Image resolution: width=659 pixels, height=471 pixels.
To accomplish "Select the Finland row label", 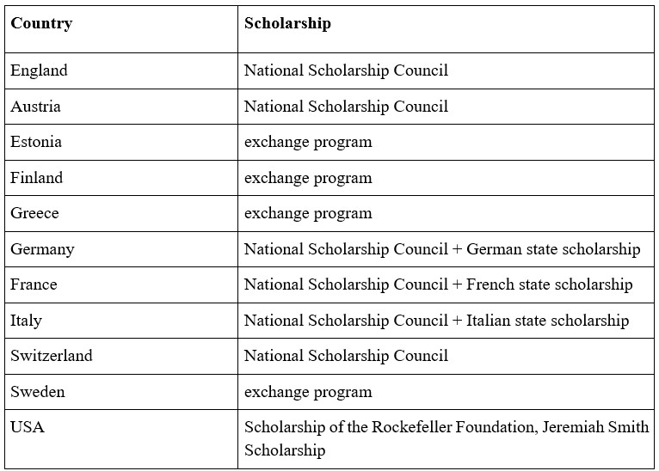I will [37, 177].
